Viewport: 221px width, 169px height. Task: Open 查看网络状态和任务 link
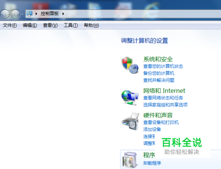click(x=163, y=98)
